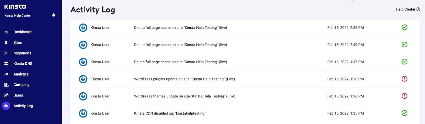Click red error status for themes update
This screenshot has width=425, height=124.
pyautogui.click(x=404, y=96)
